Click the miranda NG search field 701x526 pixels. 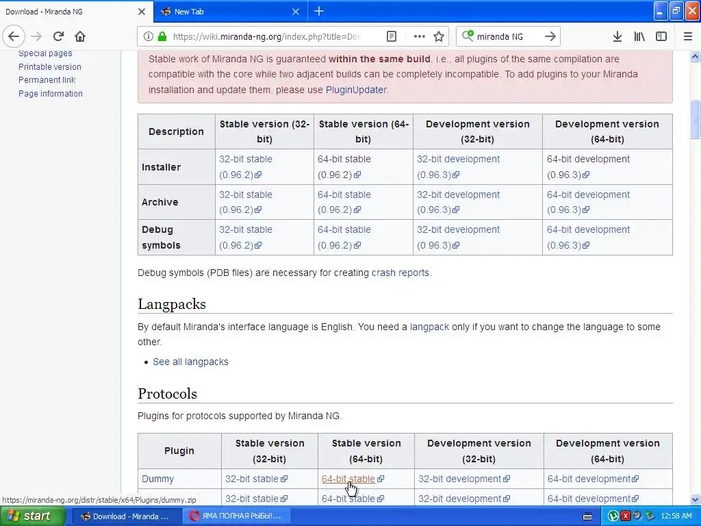click(507, 37)
